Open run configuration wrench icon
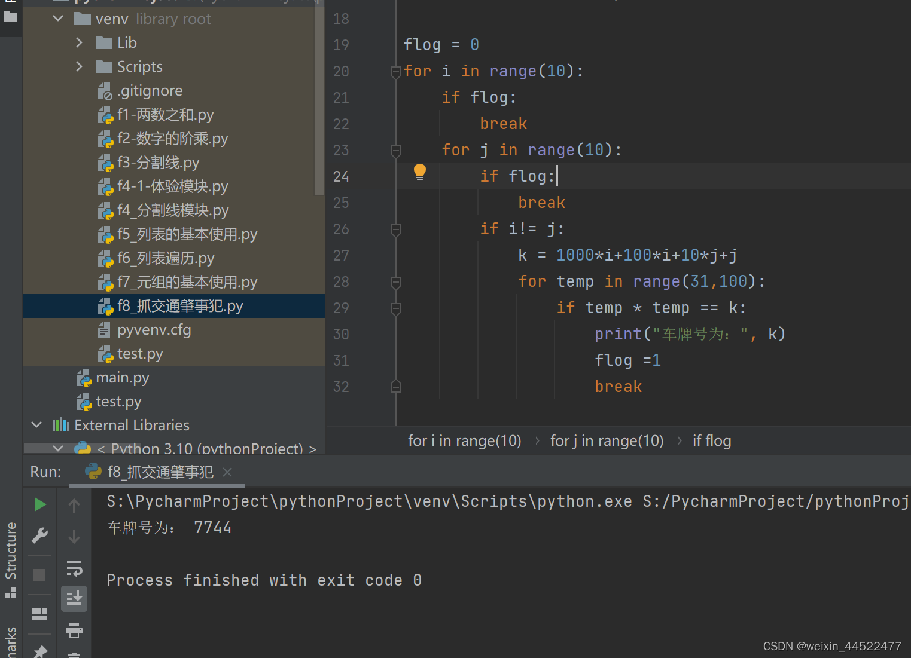 coord(40,535)
